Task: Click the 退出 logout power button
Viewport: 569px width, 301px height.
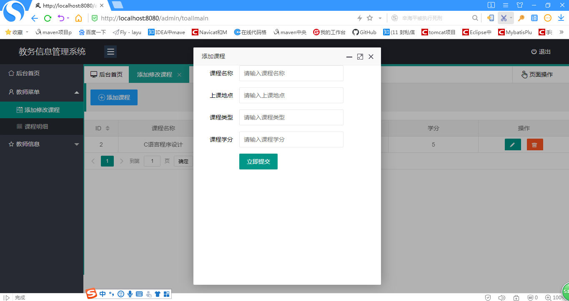Action: (x=541, y=52)
